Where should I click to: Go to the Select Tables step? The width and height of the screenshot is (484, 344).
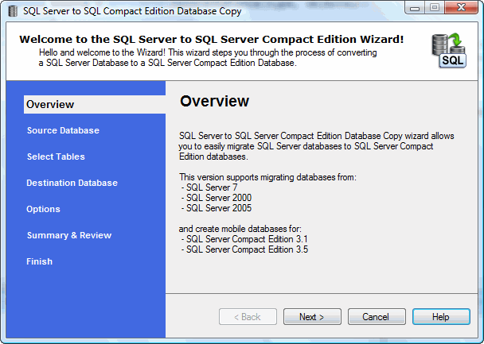pyautogui.click(x=56, y=157)
